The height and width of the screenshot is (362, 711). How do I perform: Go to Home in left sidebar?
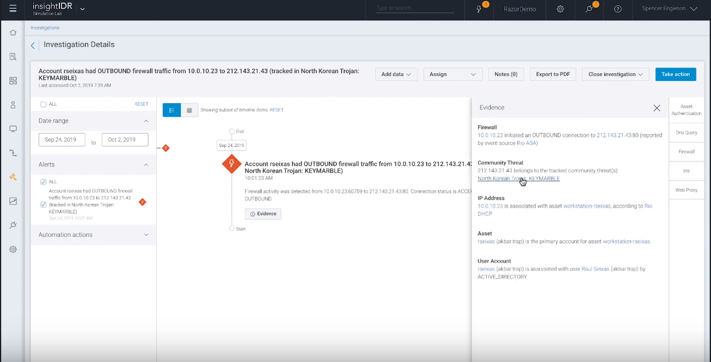[x=13, y=32]
